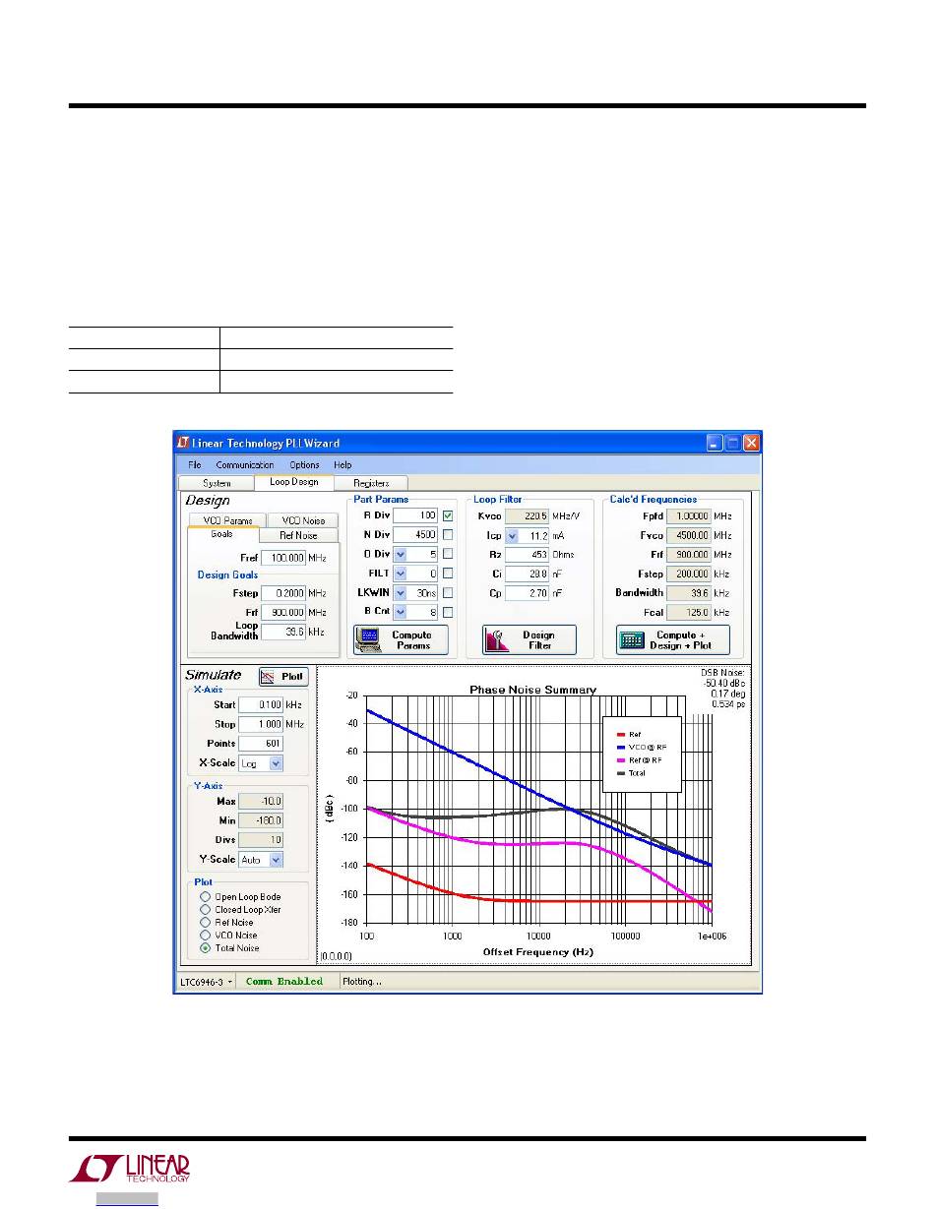935x1209 pixels.
Task: Click the Frf design goal field
Action: 283,613
